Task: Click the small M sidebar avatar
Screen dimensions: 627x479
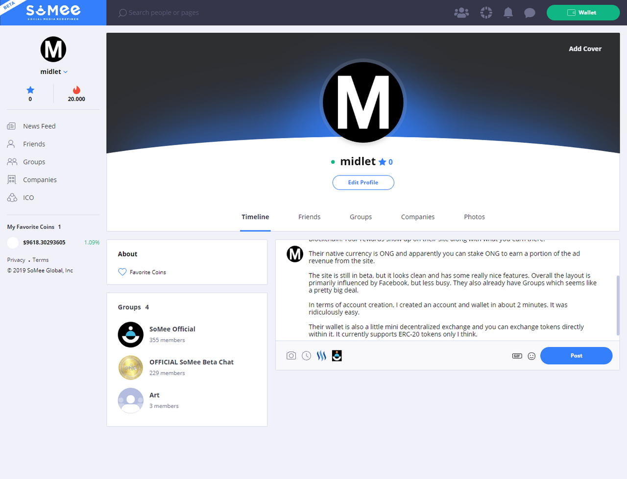Action: pyautogui.click(x=53, y=49)
